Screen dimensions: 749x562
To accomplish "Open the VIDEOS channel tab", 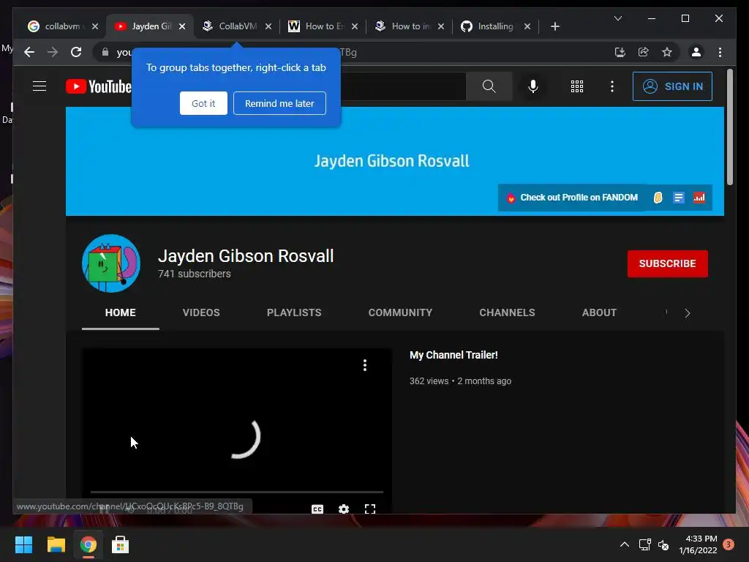I will pyautogui.click(x=201, y=312).
